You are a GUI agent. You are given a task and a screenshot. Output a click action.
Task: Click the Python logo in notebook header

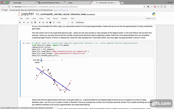pos(154,14)
